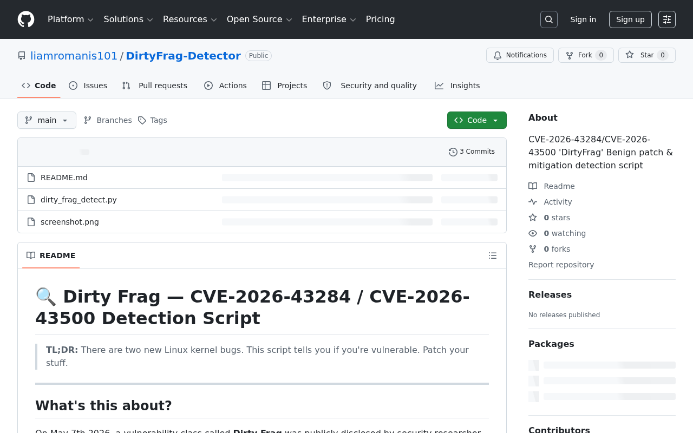This screenshot has width=693, height=433.
Task: Expand the Solutions menu
Action: (x=128, y=19)
